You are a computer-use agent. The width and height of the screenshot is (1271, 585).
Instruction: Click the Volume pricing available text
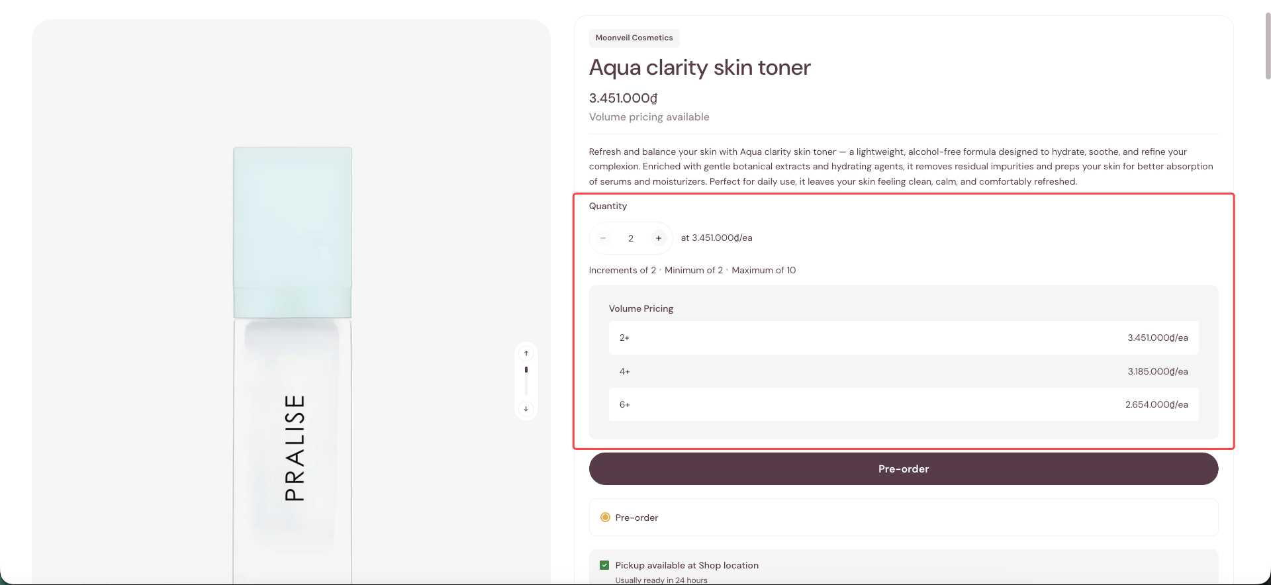tap(649, 117)
